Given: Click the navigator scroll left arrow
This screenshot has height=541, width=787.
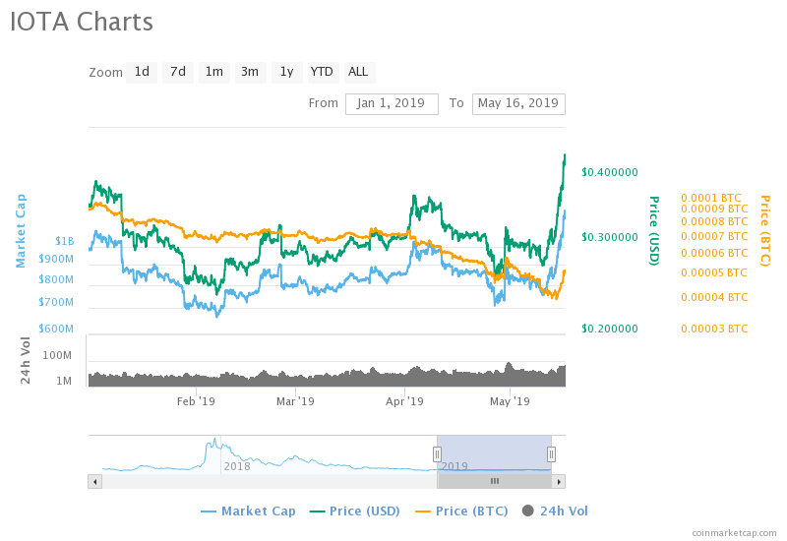Looking at the screenshot, I should click(x=94, y=482).
